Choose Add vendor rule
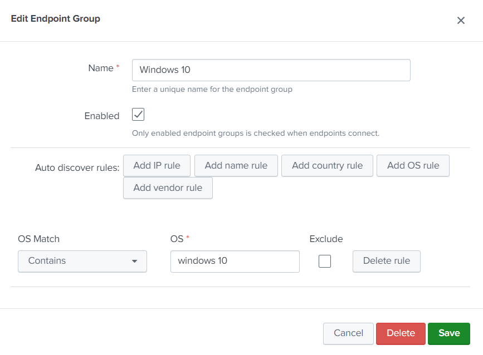 pos(168,188)
